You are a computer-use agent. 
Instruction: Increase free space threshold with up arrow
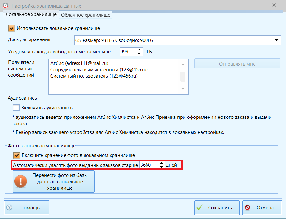(139, 50)
